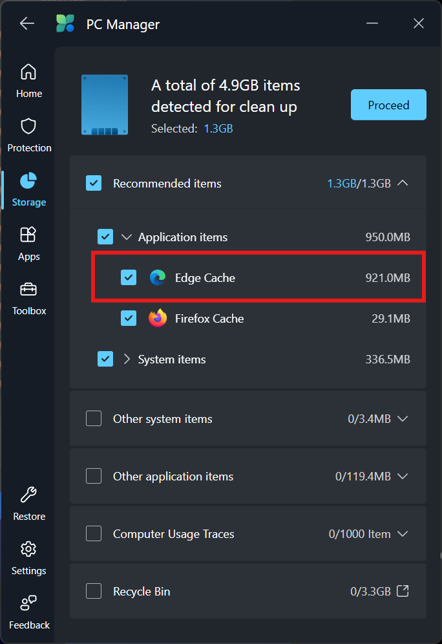Expand the Other application items dropdown
The image size is (442, 644).
pos(403,477)
